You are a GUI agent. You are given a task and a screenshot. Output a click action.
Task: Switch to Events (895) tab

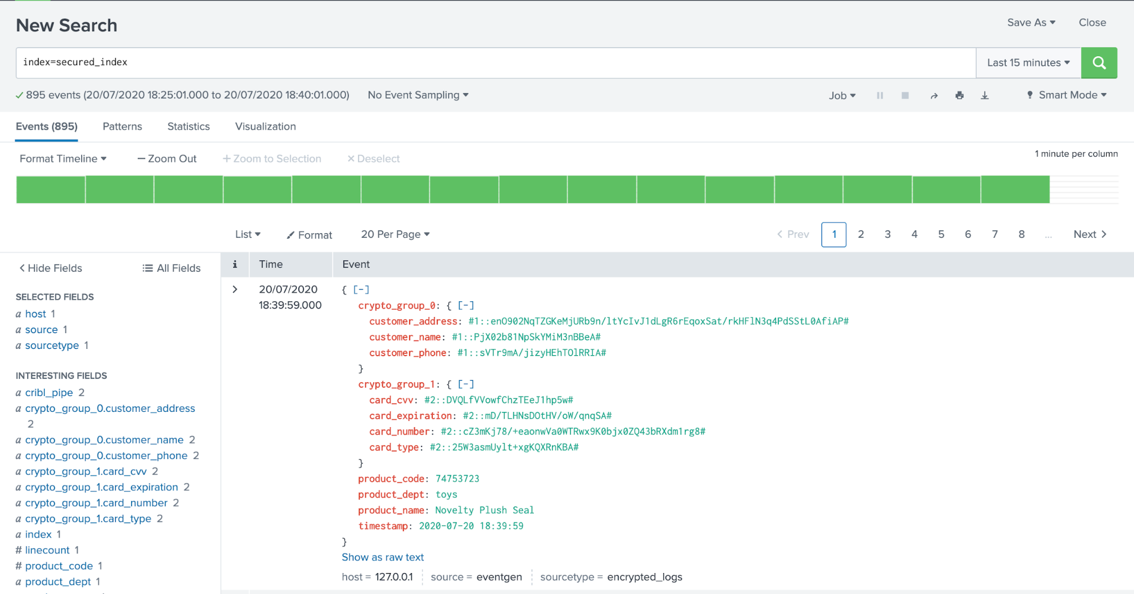tap(47, 127)
